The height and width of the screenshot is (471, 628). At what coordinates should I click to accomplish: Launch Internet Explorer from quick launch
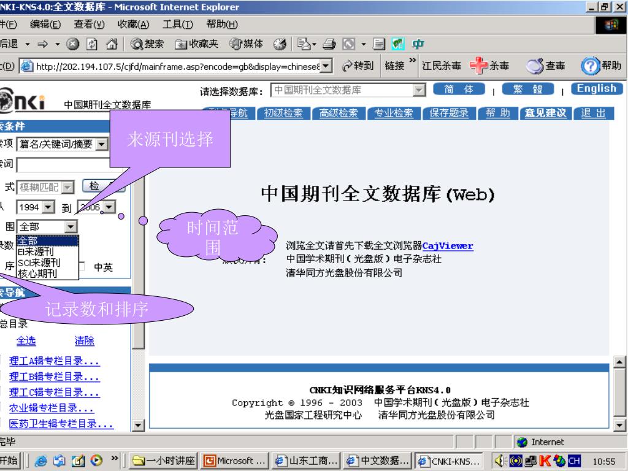pos(40,461)
